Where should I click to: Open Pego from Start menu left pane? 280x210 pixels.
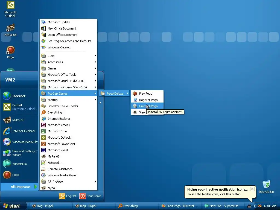[19, 175]
